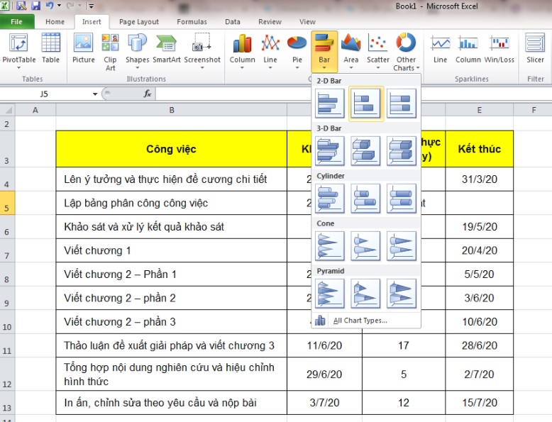
Task: Choose Stacked Horizontal Pyramid chart
Action: tap(365, 294)
